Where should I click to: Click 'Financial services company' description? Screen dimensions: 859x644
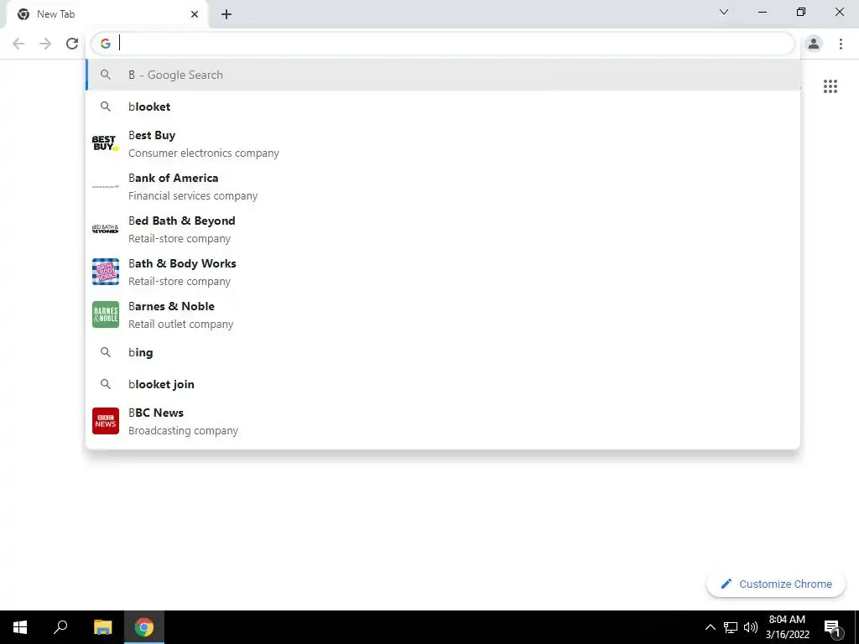tap(193, 196)
